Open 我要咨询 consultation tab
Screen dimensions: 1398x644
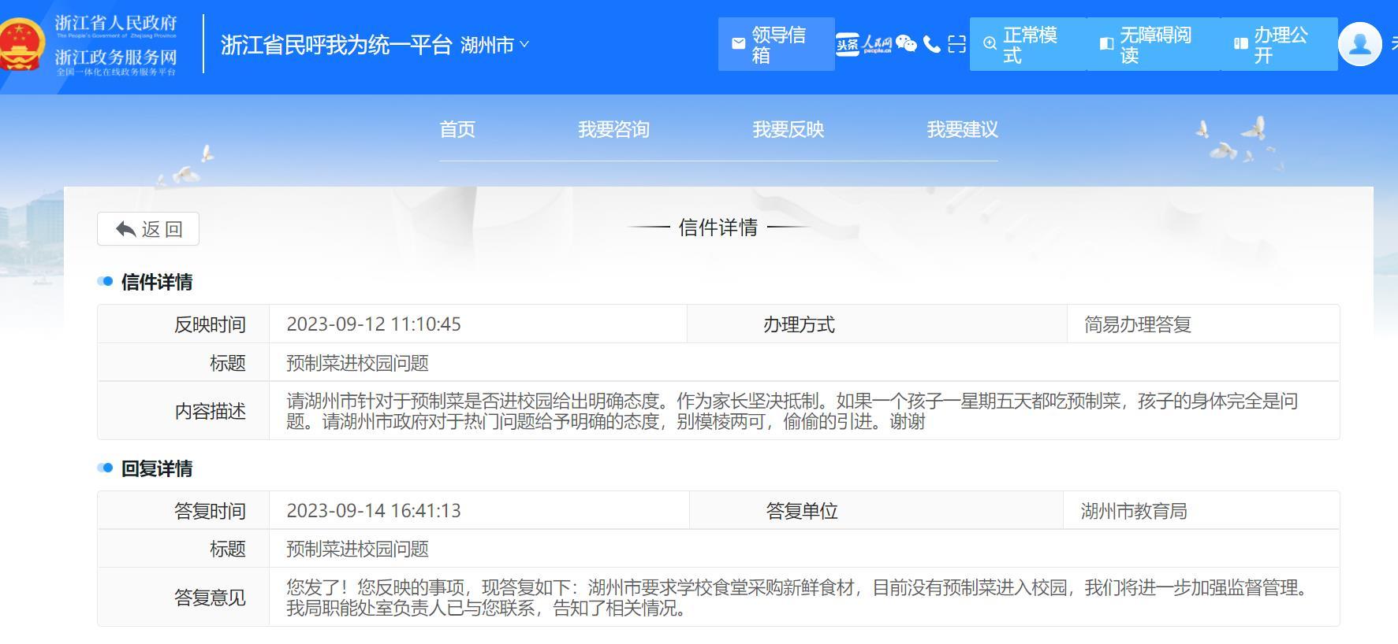(613, 129)
